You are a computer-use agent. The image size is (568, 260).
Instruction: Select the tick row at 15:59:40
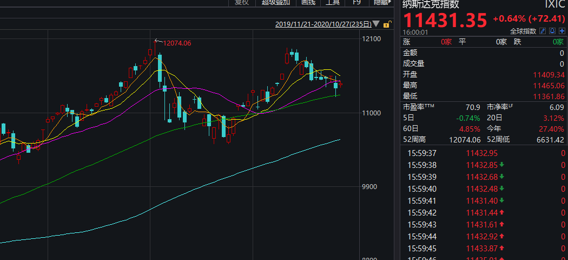pyautogui.click(x=484, y=189)
